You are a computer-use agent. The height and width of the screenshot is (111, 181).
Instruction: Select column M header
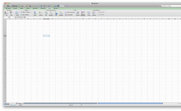pyautogui.click(x=83, y=19)
